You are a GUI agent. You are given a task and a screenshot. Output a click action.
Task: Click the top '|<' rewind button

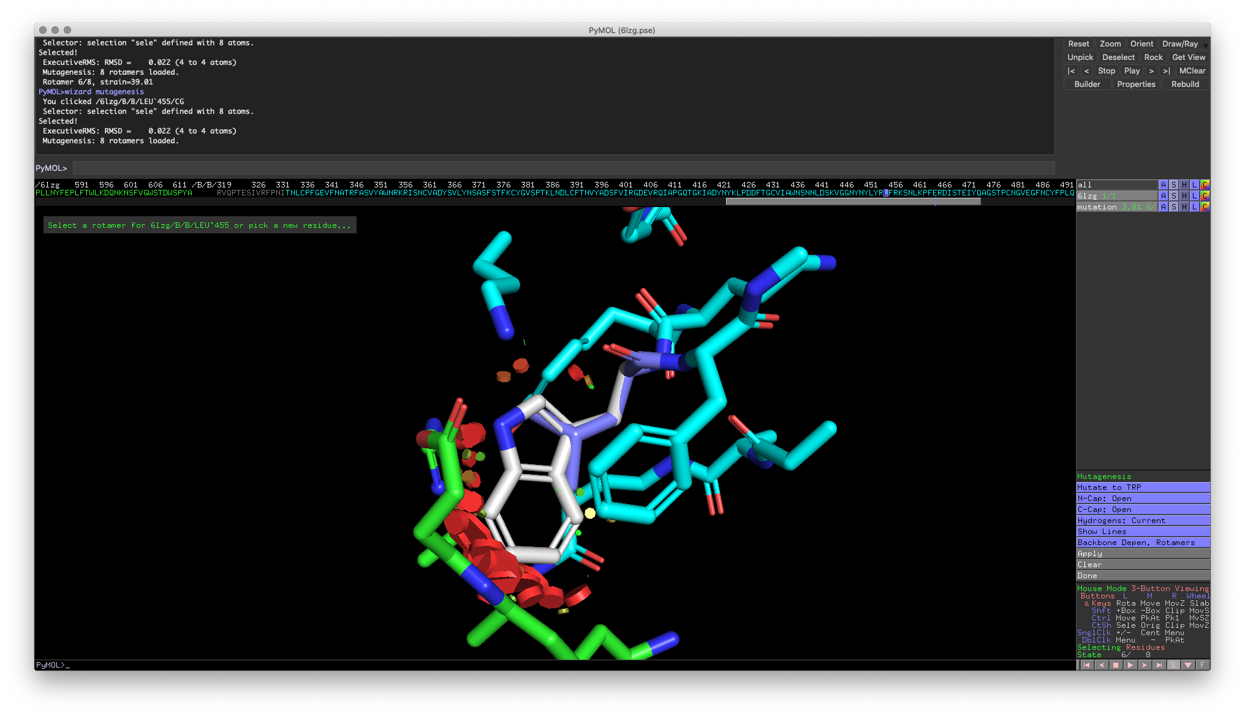pyautogui.click(x=1071, y=71)
